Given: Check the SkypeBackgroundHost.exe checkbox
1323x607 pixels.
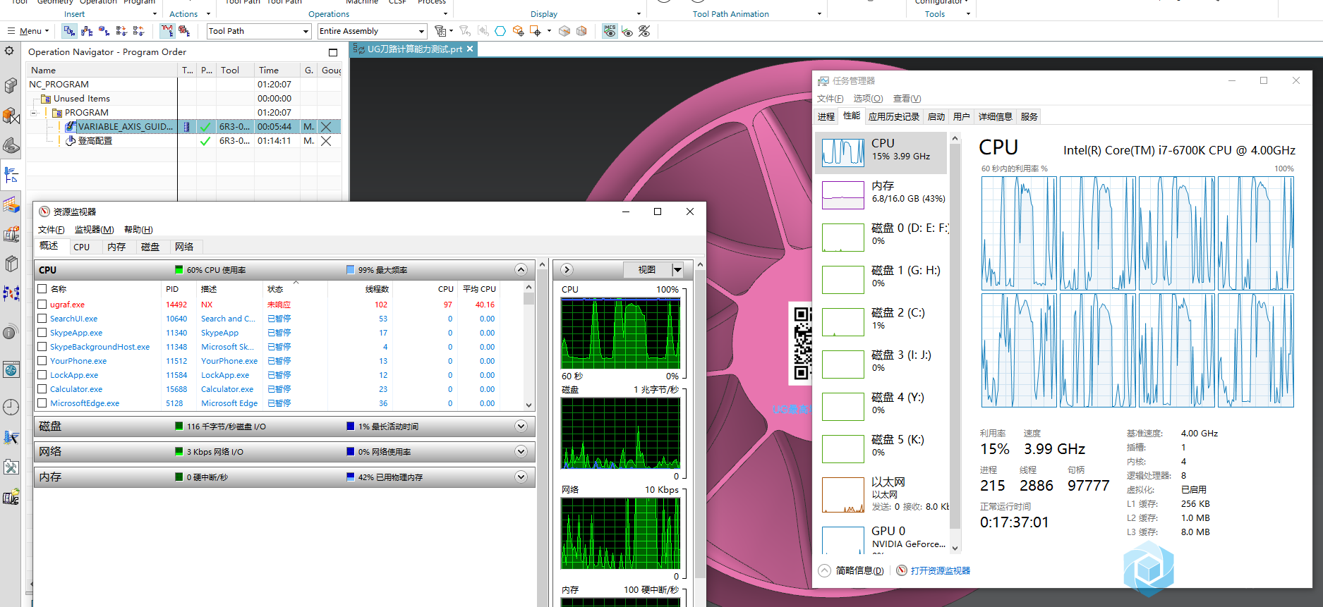Looking at the screenshot, I should point(42,347).
